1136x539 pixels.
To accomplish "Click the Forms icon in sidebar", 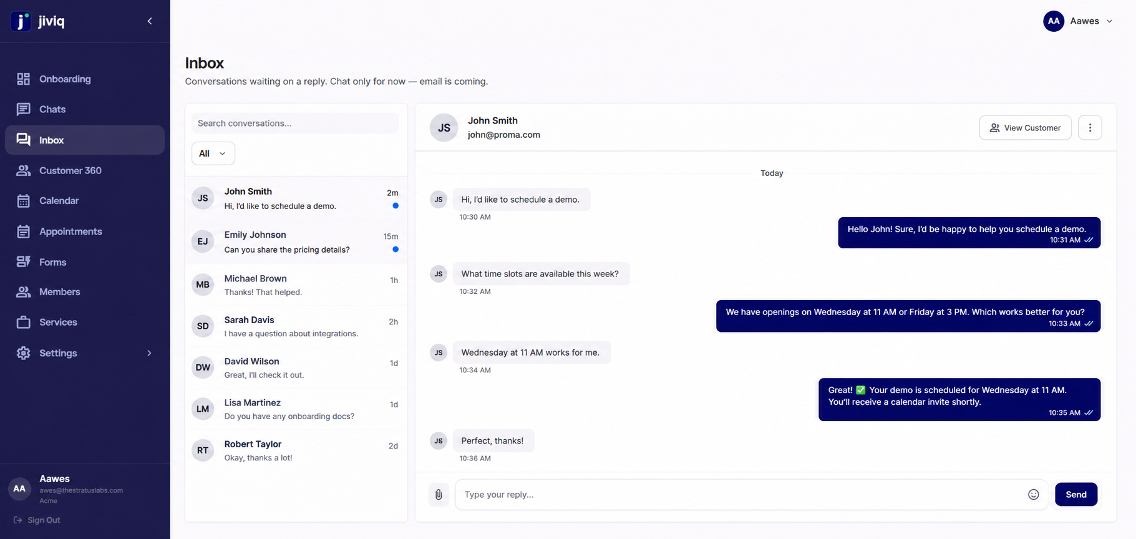I will [23, 262].
